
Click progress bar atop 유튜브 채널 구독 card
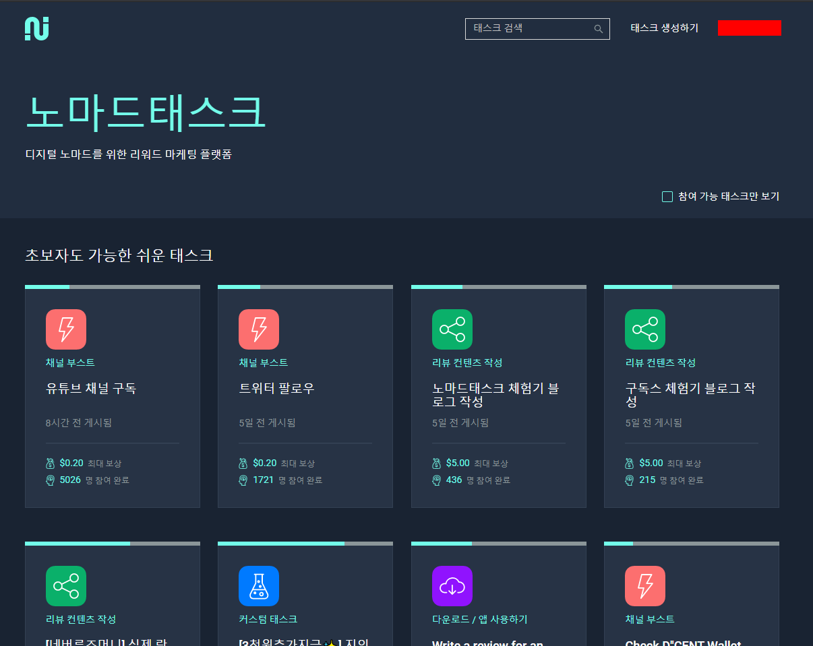(113, 287)
